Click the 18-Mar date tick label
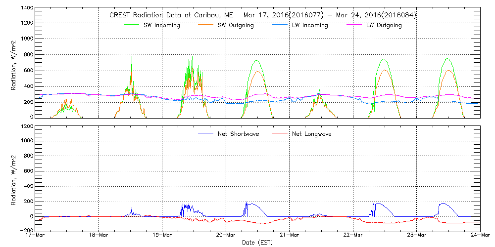The width and height of the screenshot is (495, 247). click(99, 235)
